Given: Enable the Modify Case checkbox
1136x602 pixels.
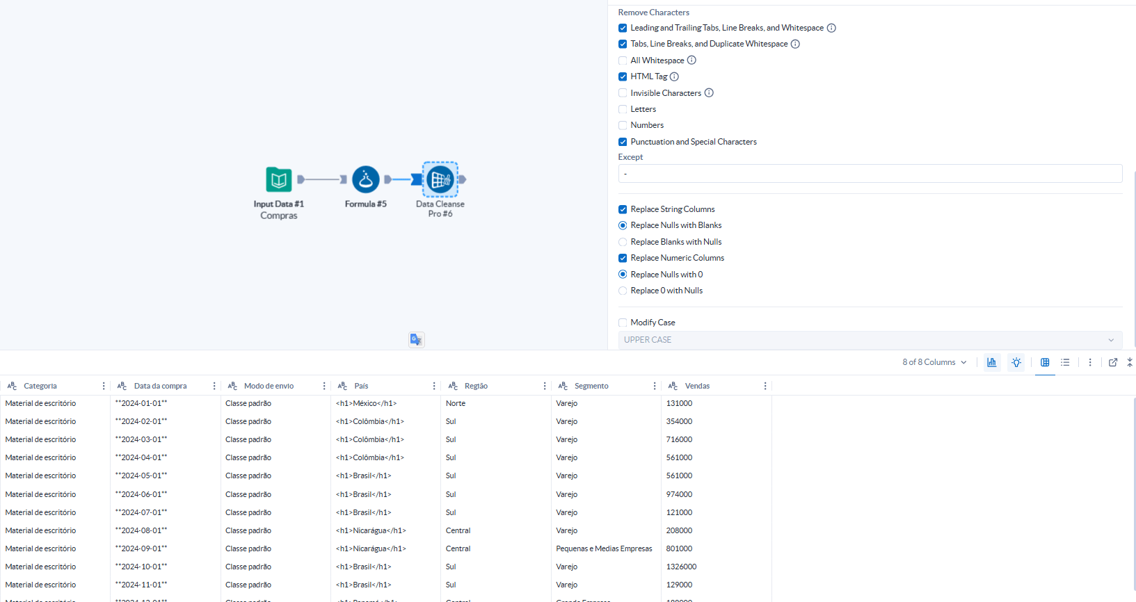Looking at the screenshot, I should pos(623,323).
